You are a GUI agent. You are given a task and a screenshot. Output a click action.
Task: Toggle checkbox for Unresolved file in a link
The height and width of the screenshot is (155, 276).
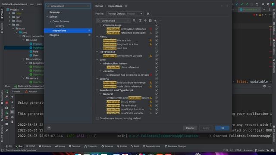click(157, 40)
